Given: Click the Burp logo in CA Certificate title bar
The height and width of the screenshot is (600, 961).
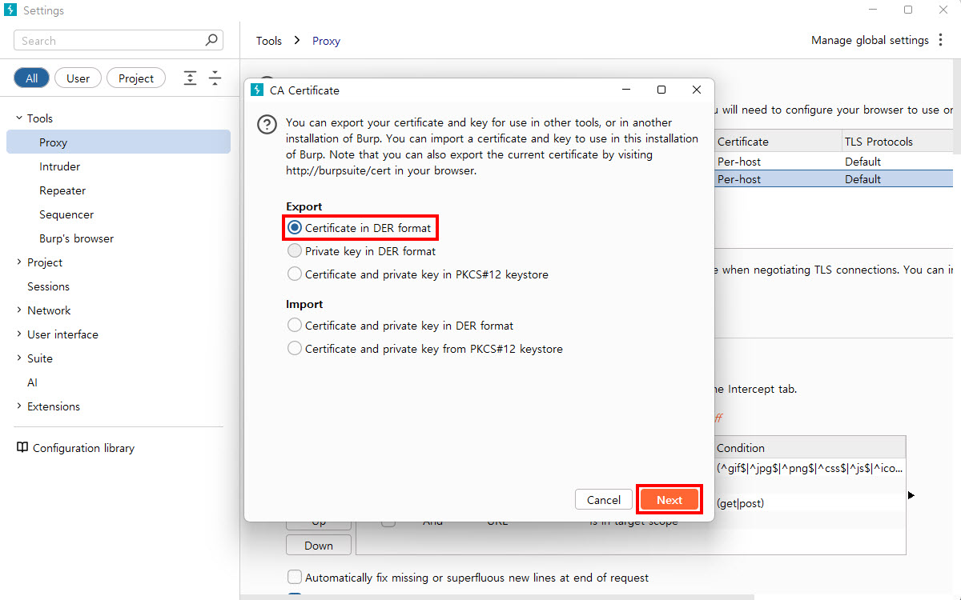Looking at the screenshot, I should point(257,90).
